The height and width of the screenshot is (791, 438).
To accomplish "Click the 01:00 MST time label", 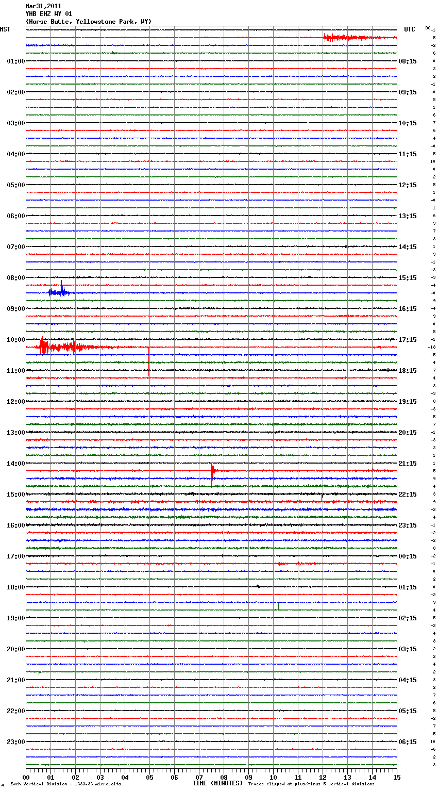I will (16, 61).
